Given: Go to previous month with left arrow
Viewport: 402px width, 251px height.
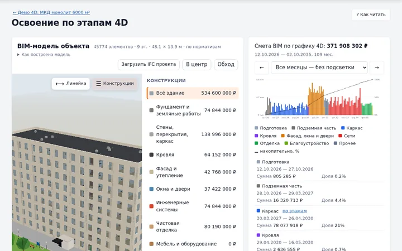Looking at the screenshot, I should coord(262,67).
